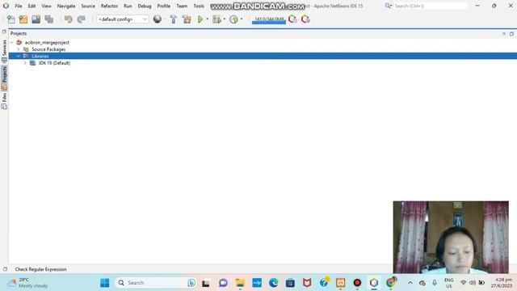
Task: Open the Profile menu
Action: [x=163, y=6]
